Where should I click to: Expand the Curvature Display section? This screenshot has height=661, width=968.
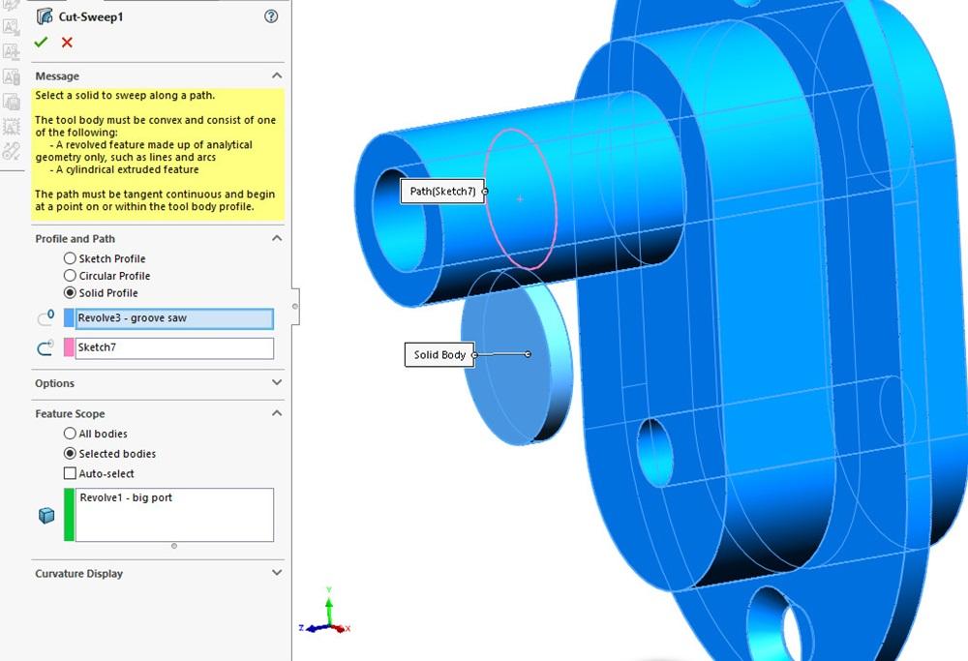pyautogui.click(x=276, y=573)
